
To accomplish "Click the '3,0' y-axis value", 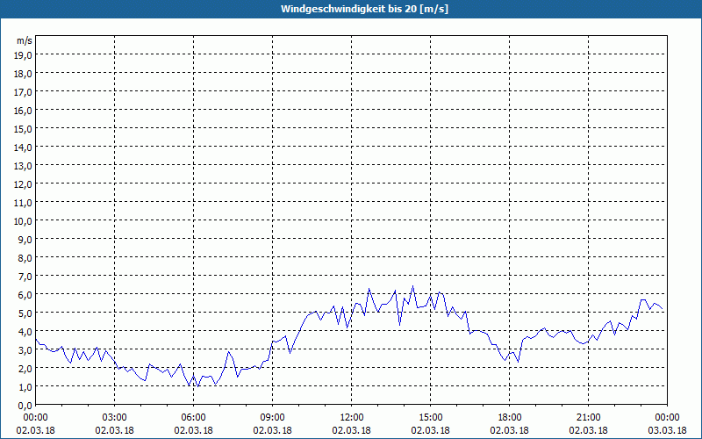I will tap(25, 349).
